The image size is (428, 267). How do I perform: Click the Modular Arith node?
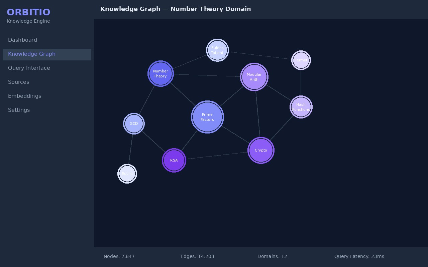click(254, 77)
